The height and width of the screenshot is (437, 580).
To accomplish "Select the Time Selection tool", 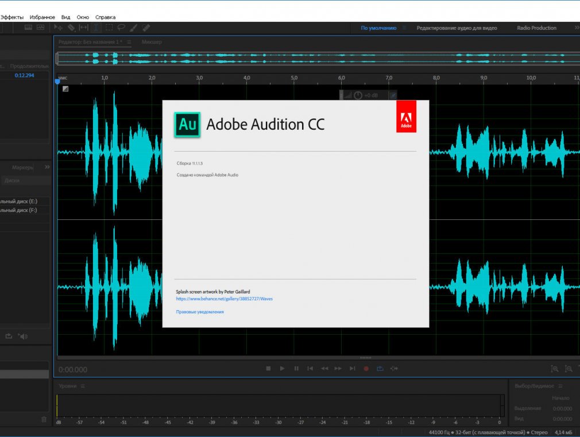I will click(96, 28).
